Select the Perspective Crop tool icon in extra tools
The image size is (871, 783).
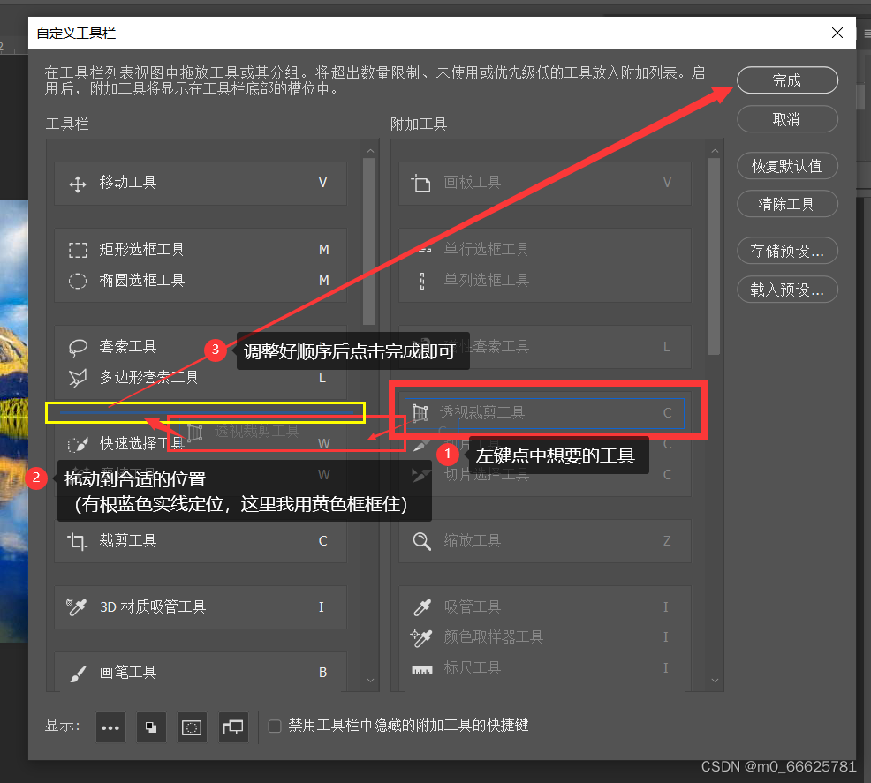pos(420,412)
